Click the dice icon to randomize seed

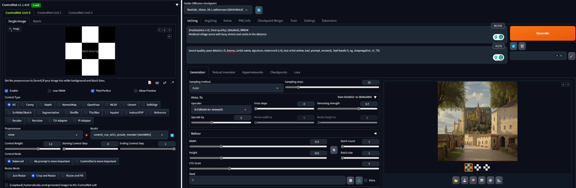coord(350,181)
